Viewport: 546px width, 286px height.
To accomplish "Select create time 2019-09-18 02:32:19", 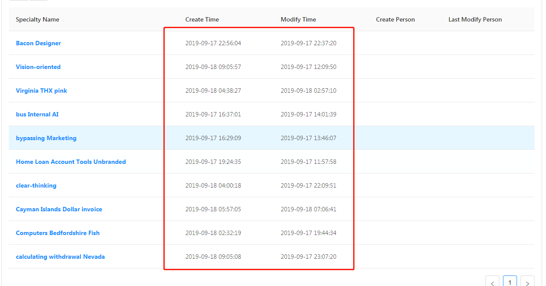I will pos(213,233).
